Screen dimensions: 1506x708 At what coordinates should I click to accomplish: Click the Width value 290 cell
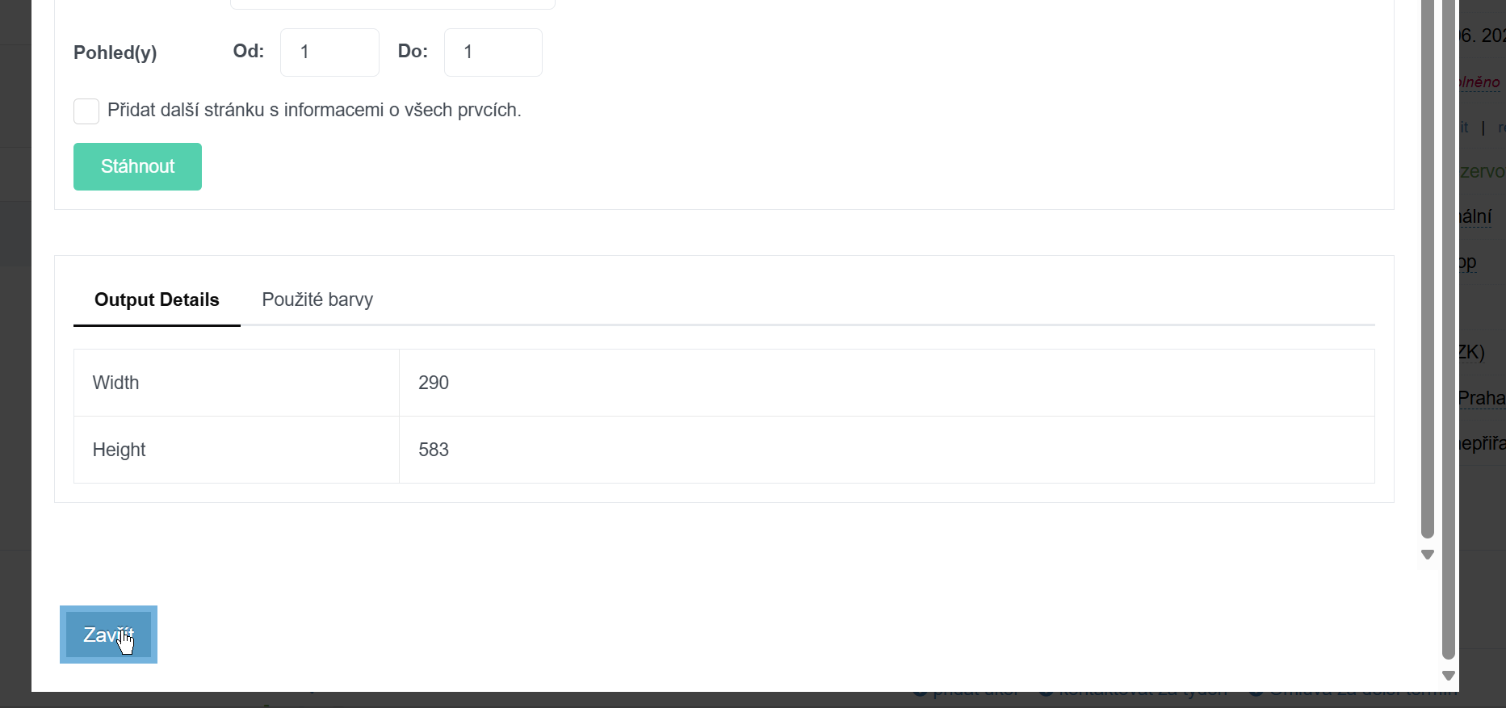pos(887,383)
